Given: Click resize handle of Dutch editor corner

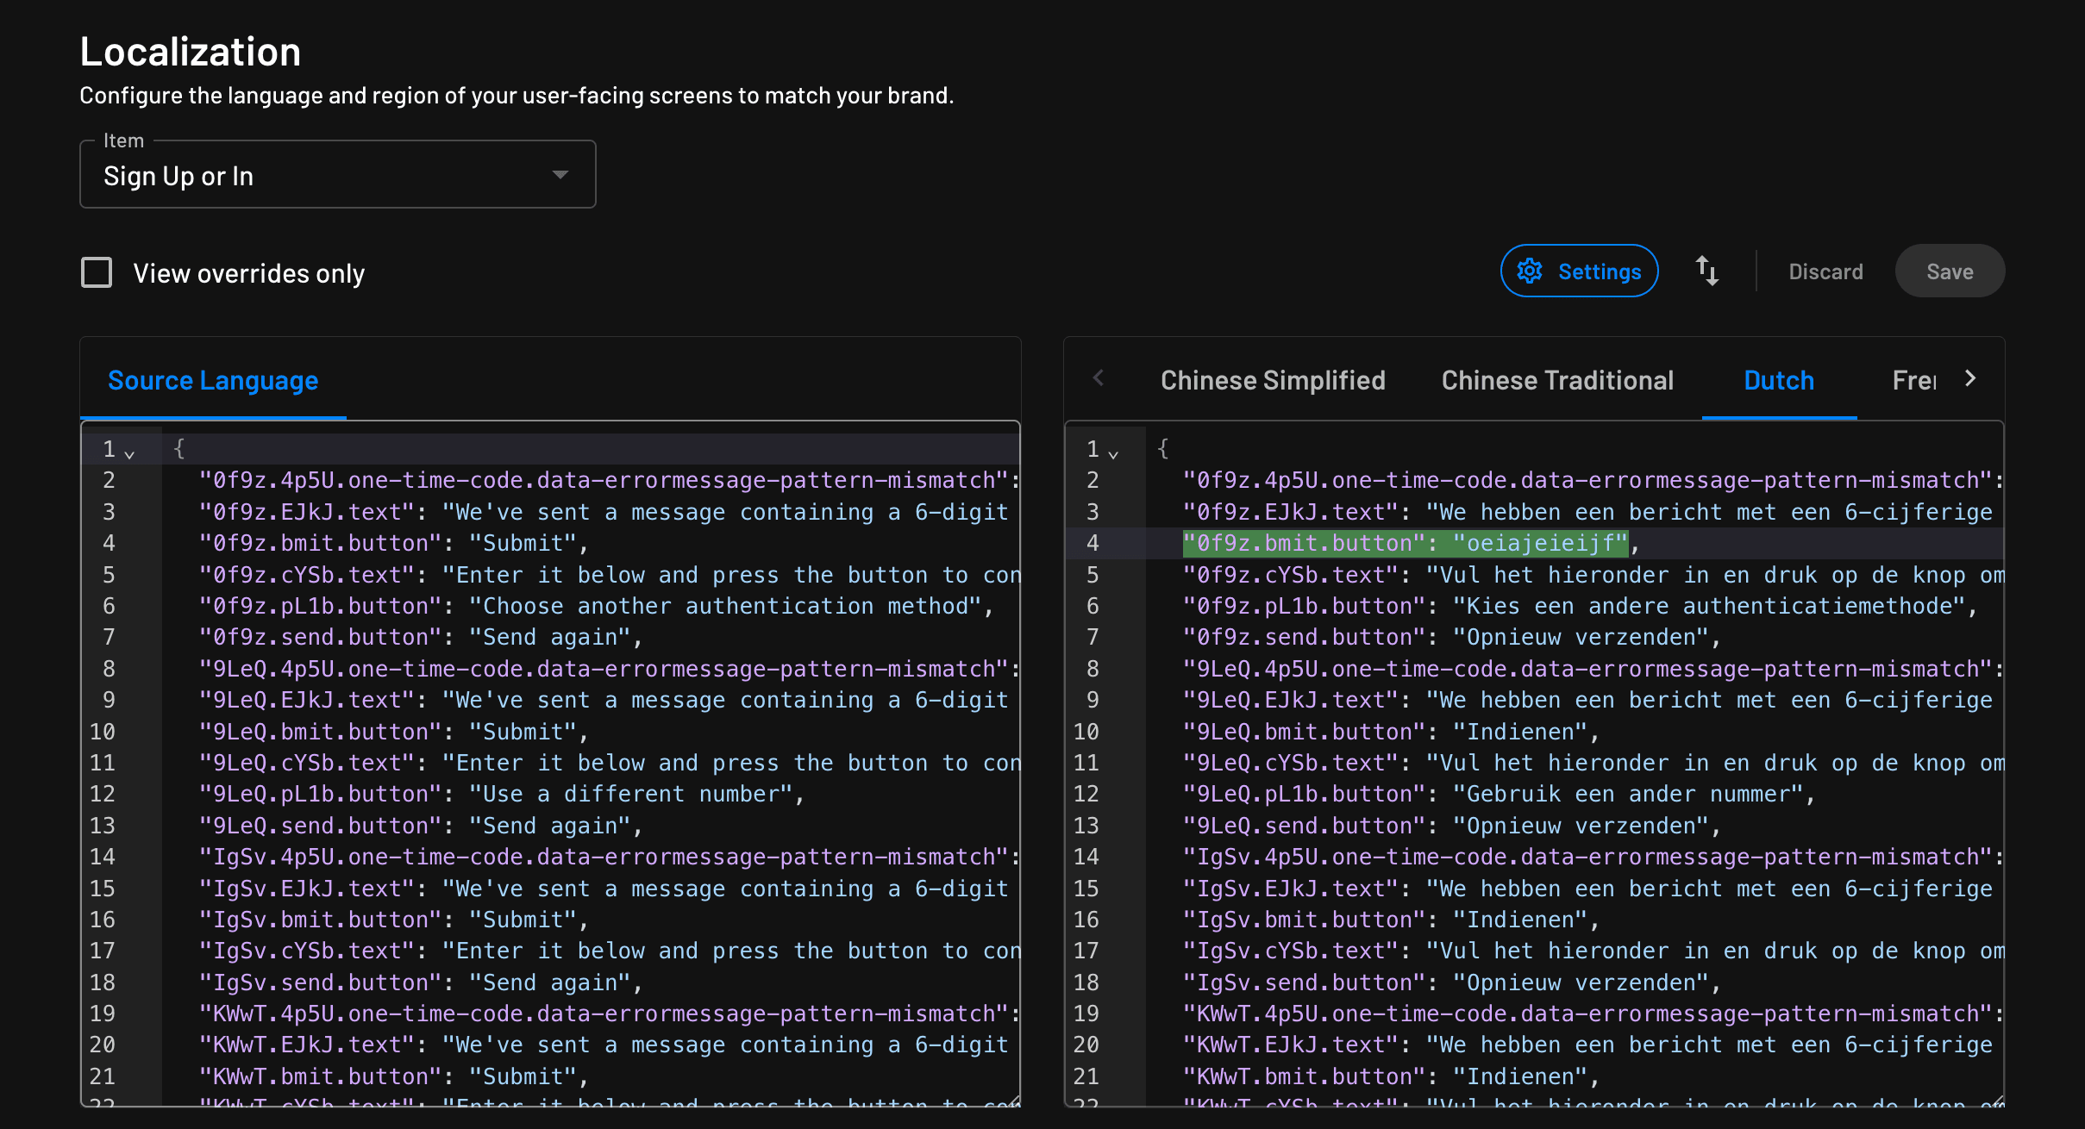Looking at the screenshot, I should [1997, 1101].
